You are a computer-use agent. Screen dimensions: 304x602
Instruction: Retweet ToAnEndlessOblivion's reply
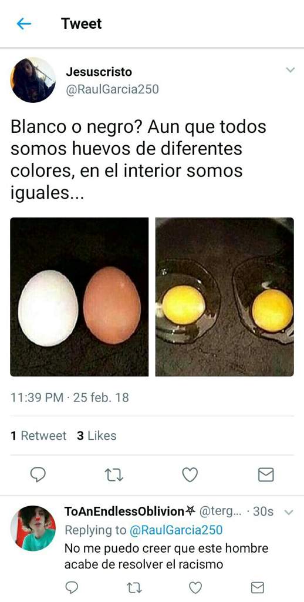(x=134, y=588)
